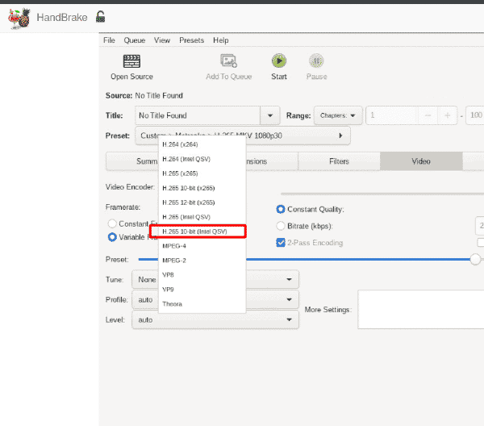Screen dimensions: 484x426
Task: Open the Help menu
Action: 221,40
